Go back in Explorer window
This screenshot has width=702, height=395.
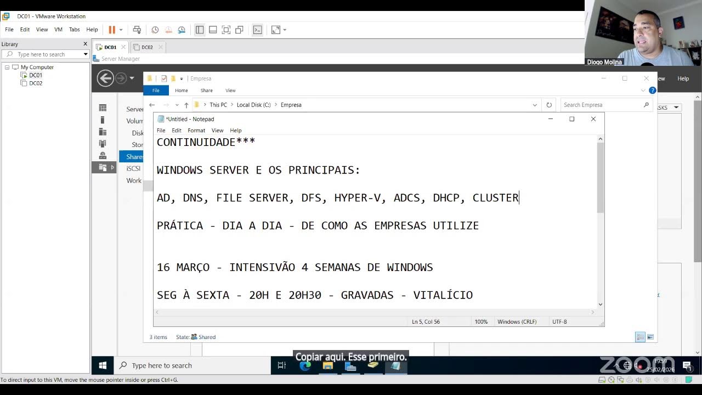coord(152,105)
